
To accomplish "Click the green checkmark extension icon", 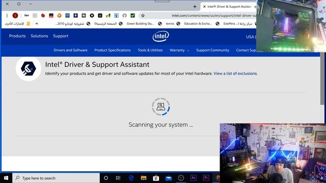I will click(132, 15).
